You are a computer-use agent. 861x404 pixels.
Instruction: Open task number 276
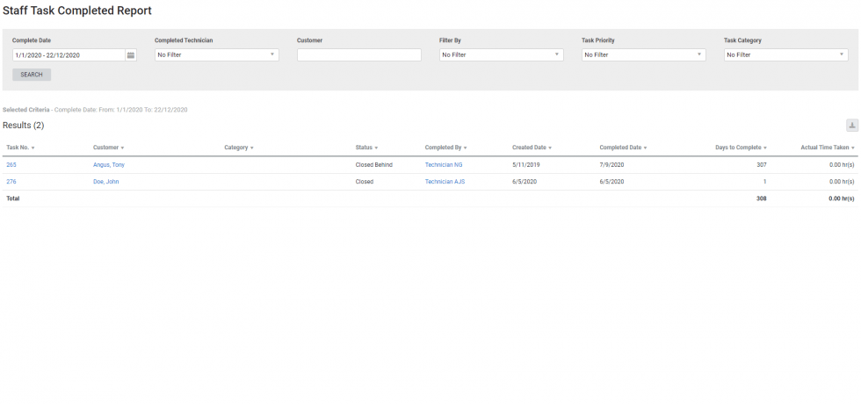(x=11, y=182)
